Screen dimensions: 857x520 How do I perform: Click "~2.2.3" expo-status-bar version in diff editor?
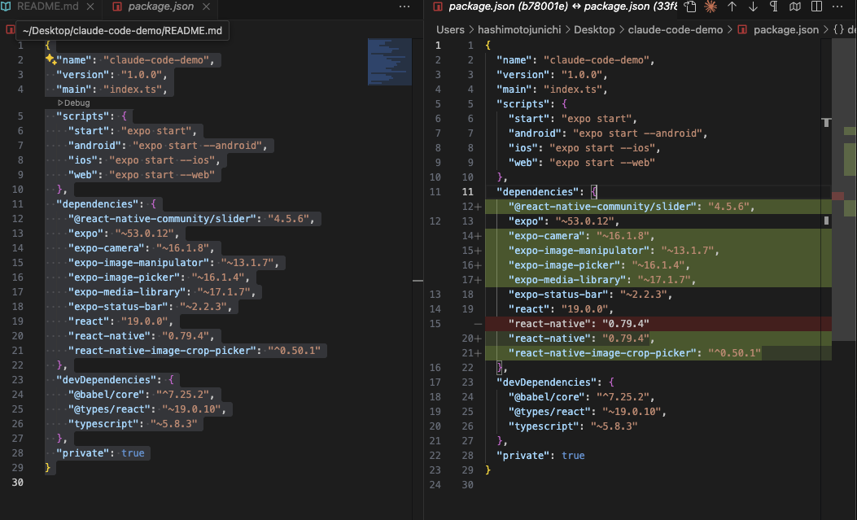[x=644, y=295]
